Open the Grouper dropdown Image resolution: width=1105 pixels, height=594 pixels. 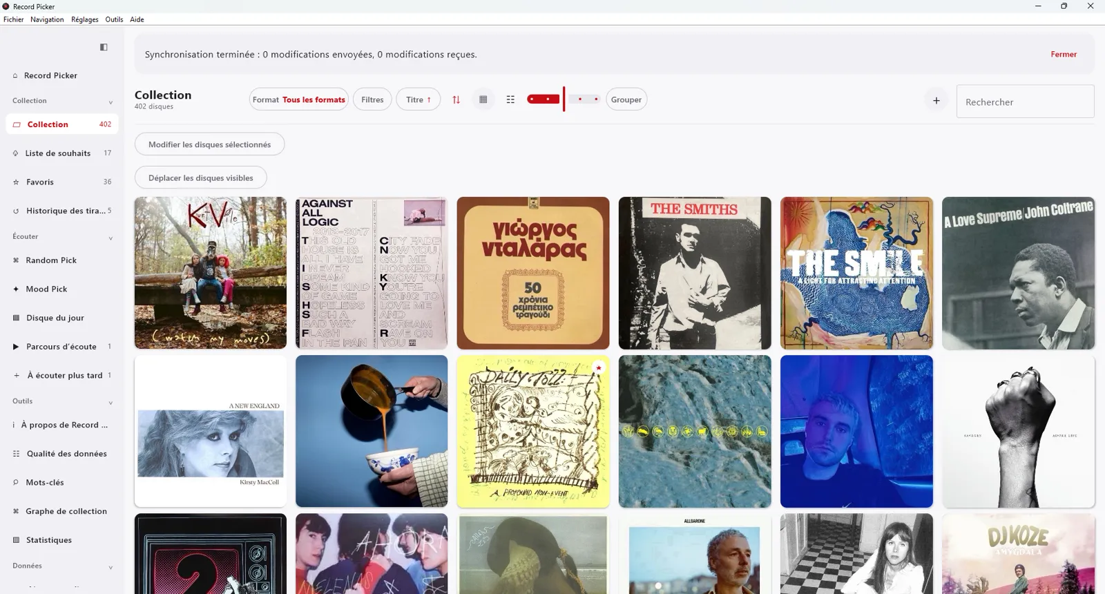point(626,99)
